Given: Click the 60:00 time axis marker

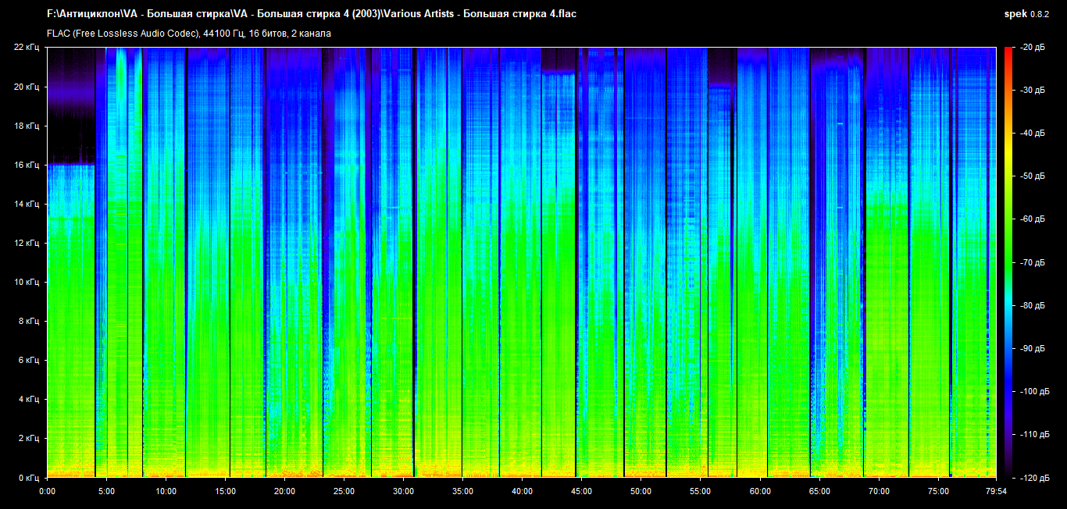Looking at the screenshot, I should tap(760, 491).
